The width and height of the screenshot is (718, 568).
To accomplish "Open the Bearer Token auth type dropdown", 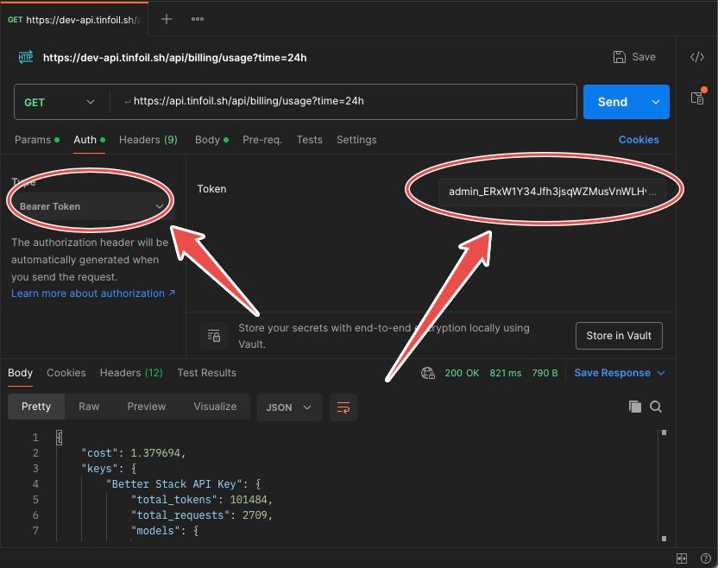I will click(x=91, y=206).
